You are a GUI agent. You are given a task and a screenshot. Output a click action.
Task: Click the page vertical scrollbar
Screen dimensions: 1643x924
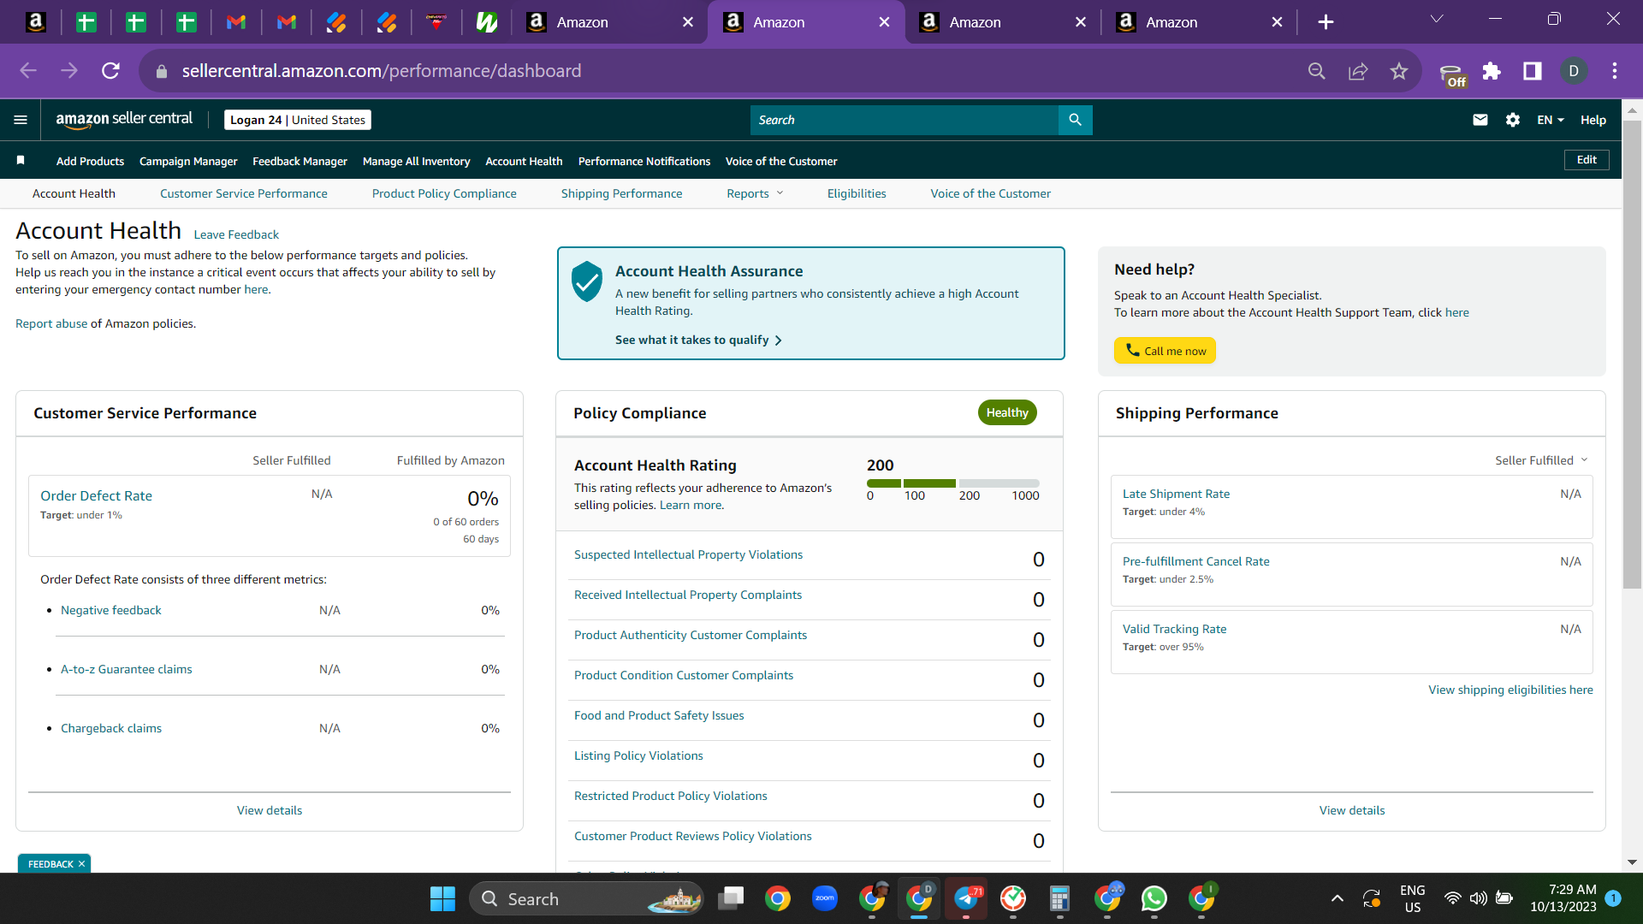(x=1632, y=355)
